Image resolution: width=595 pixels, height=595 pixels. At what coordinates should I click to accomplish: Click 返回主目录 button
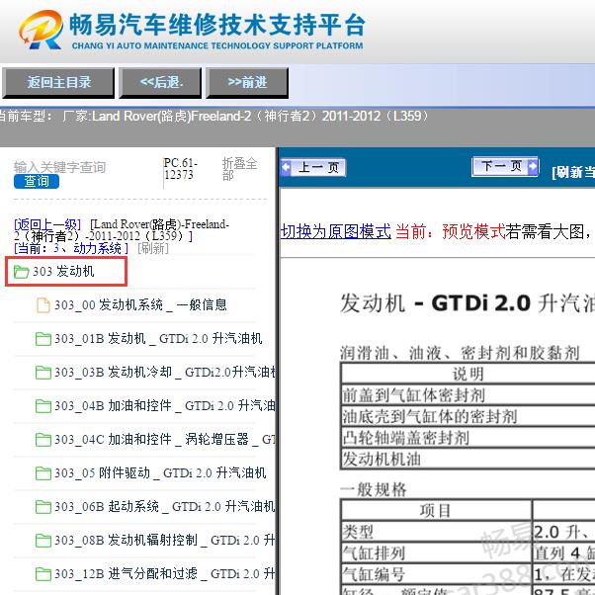58,82
